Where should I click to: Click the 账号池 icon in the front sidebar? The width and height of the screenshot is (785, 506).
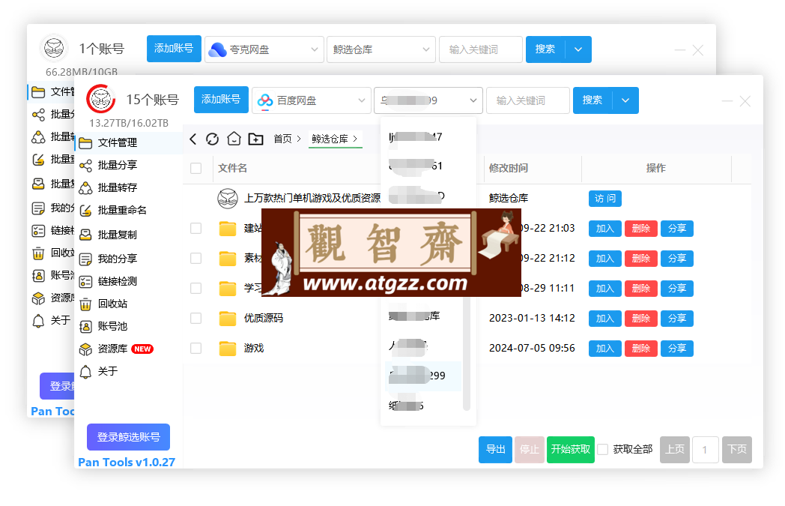pyautogui.click(x=85, y=327)
